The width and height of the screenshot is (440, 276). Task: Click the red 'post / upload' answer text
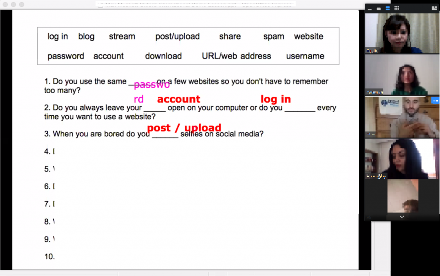(184, 128)
